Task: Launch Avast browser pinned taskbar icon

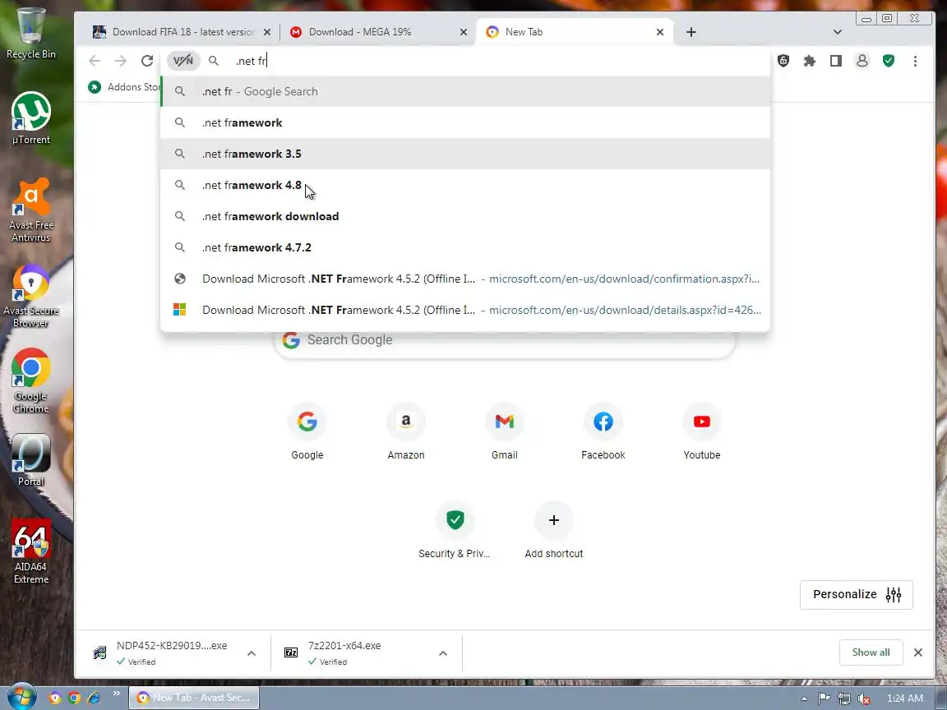Action: click(55, 698)
